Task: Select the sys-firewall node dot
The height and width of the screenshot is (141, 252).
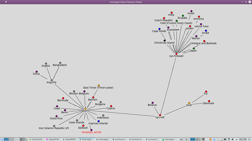Action: 176,54
